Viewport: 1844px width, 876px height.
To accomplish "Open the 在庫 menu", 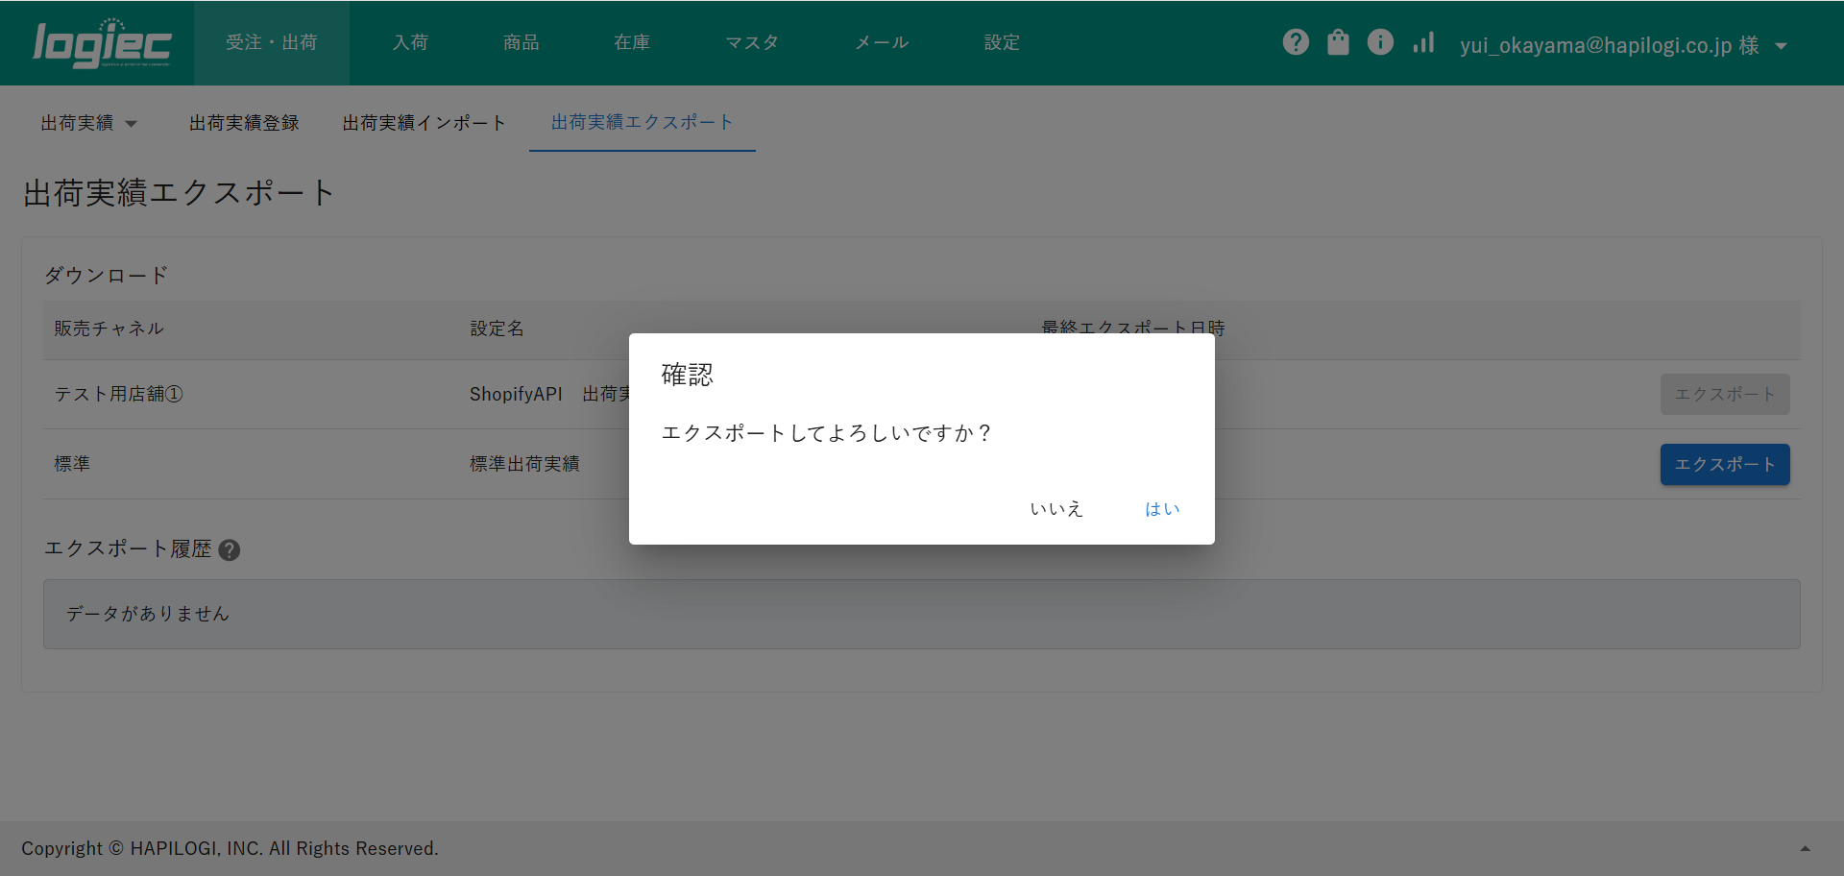I will click(632, 42).
